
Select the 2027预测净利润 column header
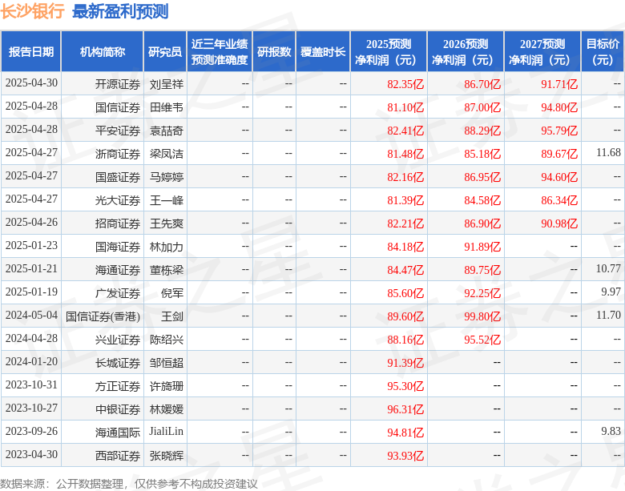coord(542,52)
